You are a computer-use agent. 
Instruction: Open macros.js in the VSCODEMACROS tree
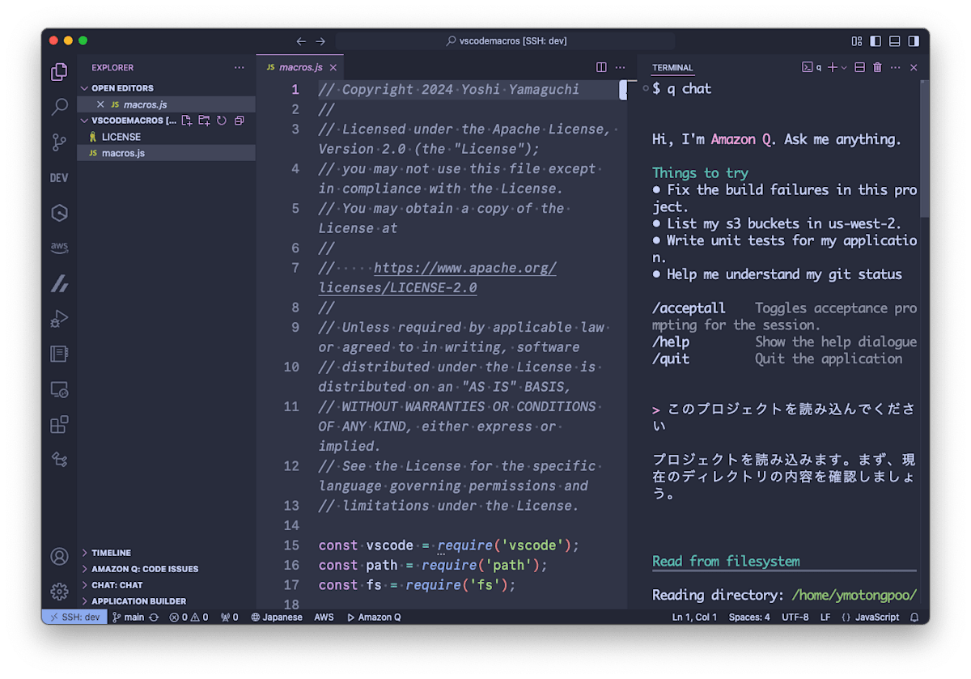click(x=167, y=153)
